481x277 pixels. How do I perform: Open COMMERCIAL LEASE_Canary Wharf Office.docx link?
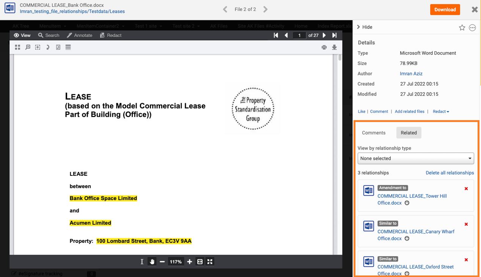point(416,232)
